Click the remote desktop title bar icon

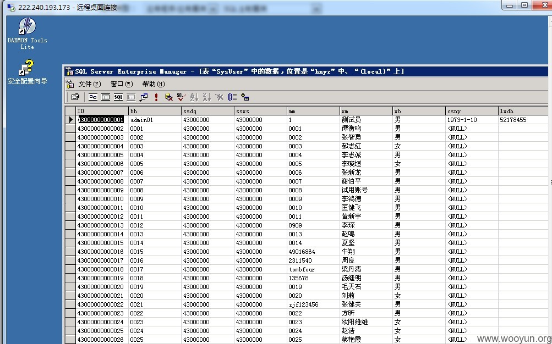tap(11, 7)
